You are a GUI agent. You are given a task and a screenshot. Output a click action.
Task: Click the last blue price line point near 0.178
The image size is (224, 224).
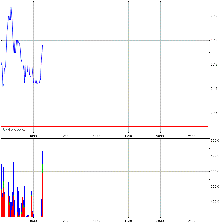click(43, 45)
